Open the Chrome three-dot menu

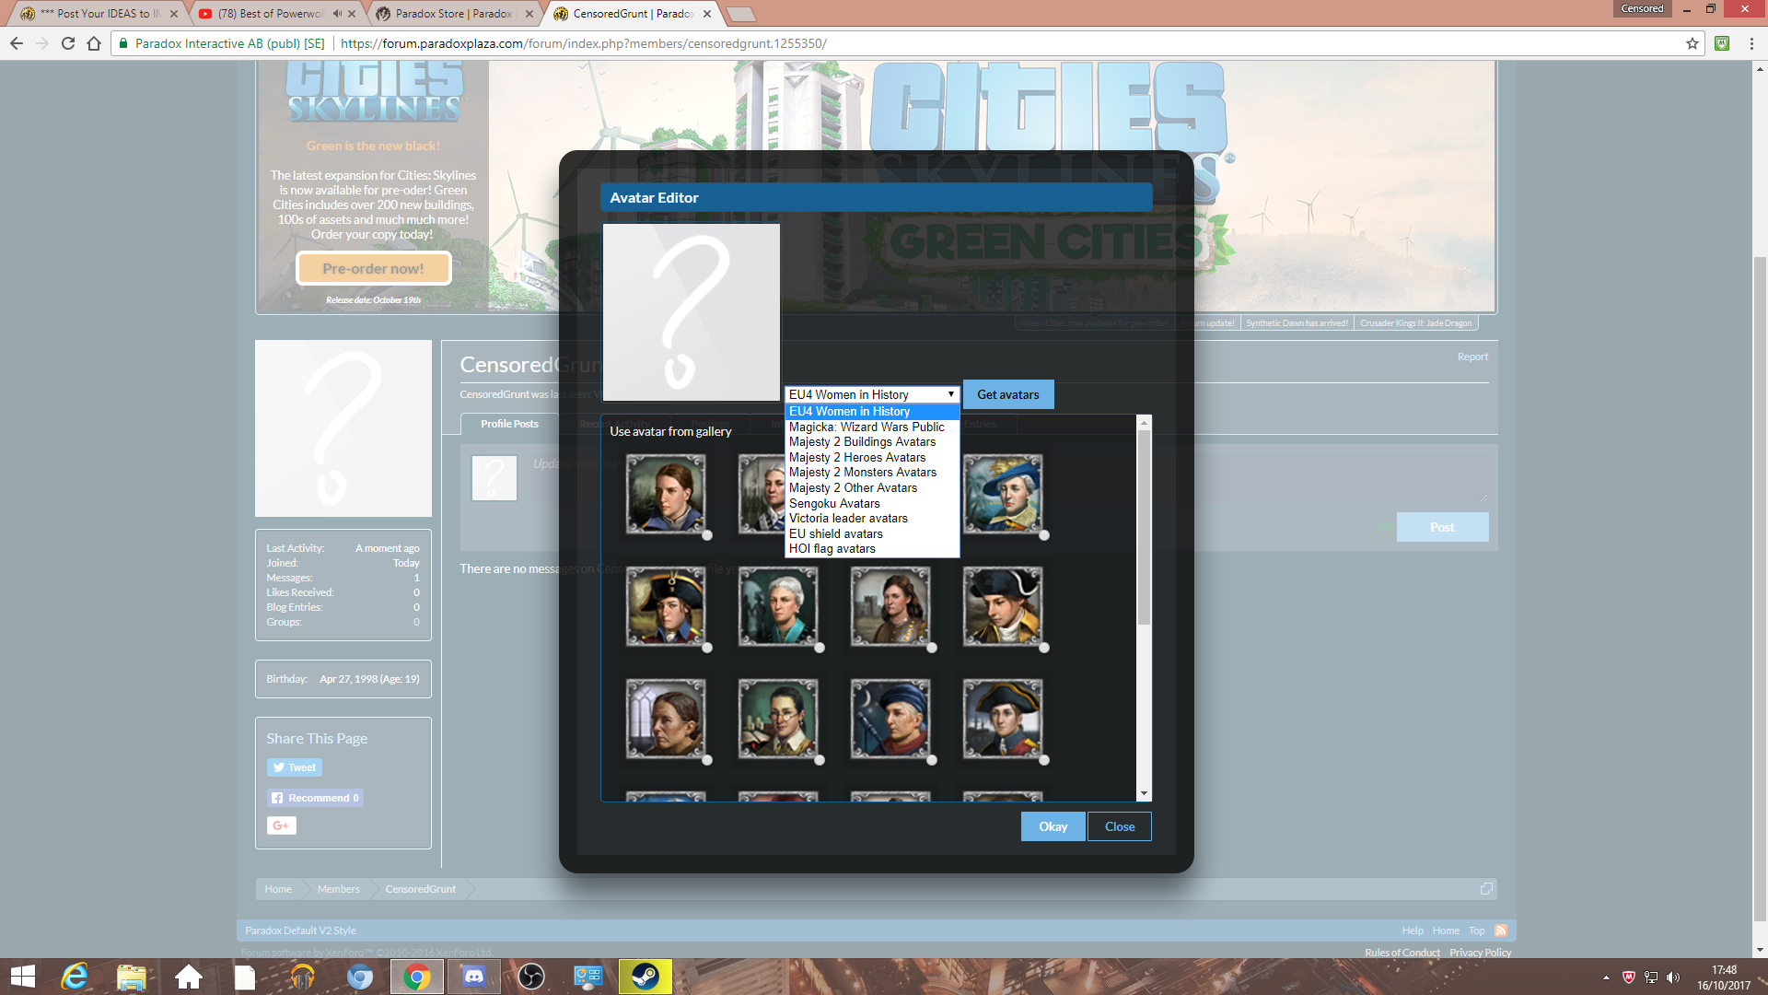1751,43
